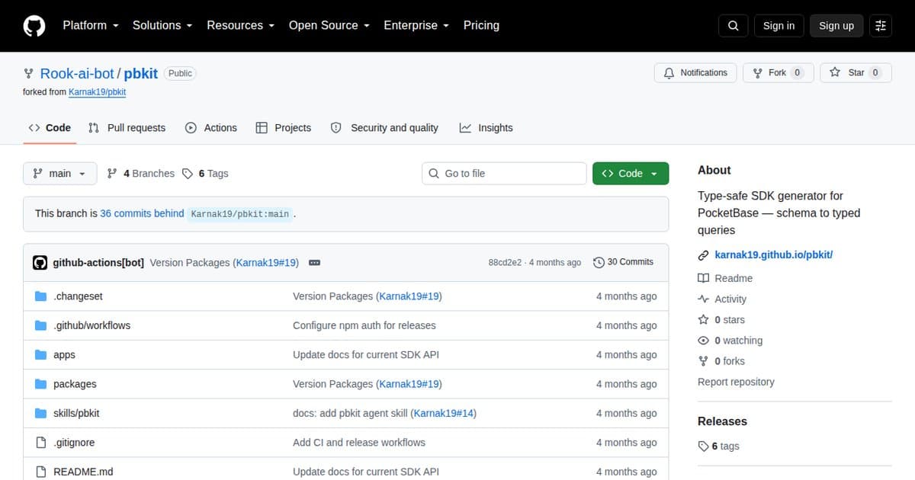This screenshot has height=480, width=915.
Task: Open appearance settings icon in header
Action: [x=881, y=26]
